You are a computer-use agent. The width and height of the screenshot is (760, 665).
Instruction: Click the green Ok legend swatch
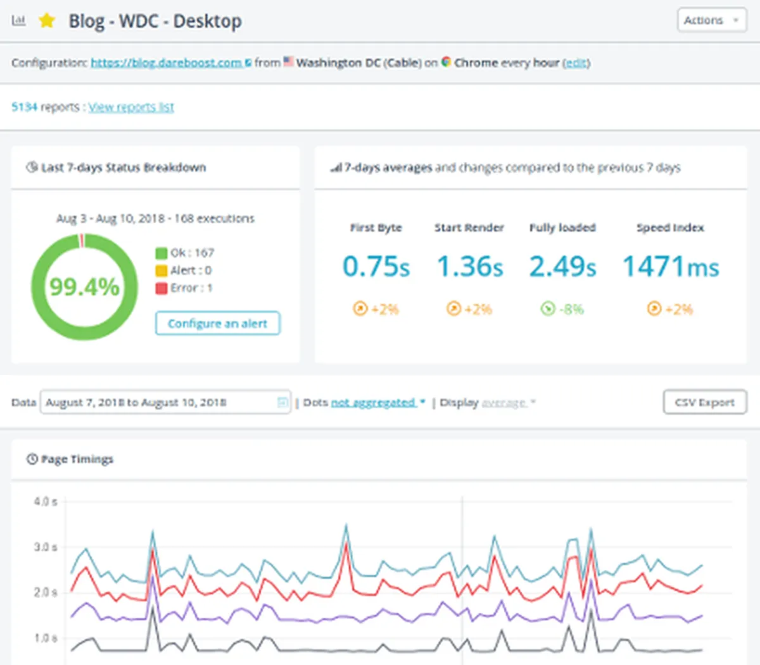[x=161, y=253]
